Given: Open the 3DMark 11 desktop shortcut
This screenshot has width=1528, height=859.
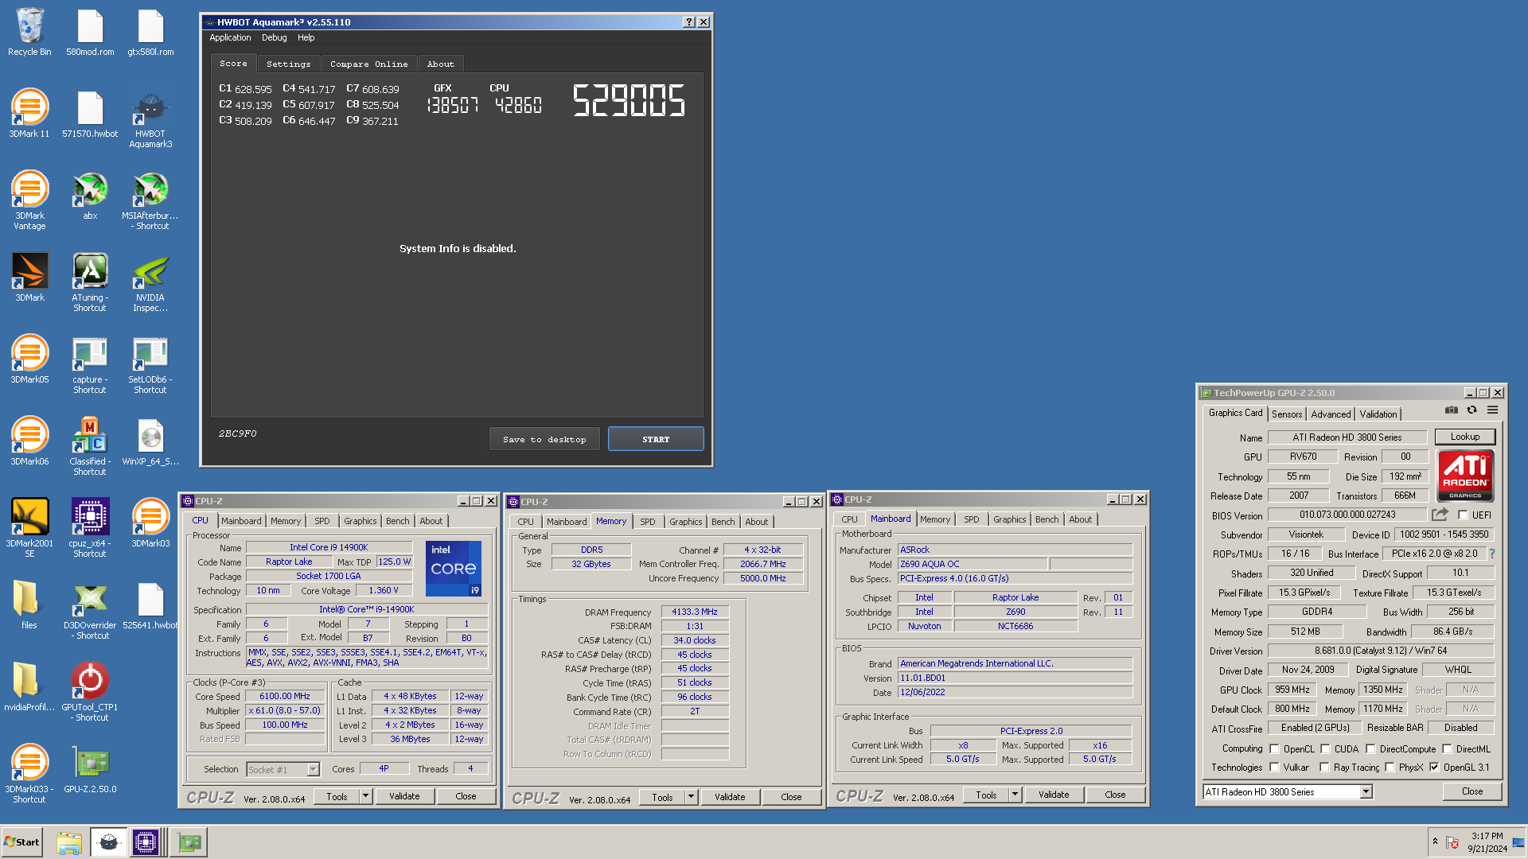Looking at the screenshot, I should [x=29, y=114].
